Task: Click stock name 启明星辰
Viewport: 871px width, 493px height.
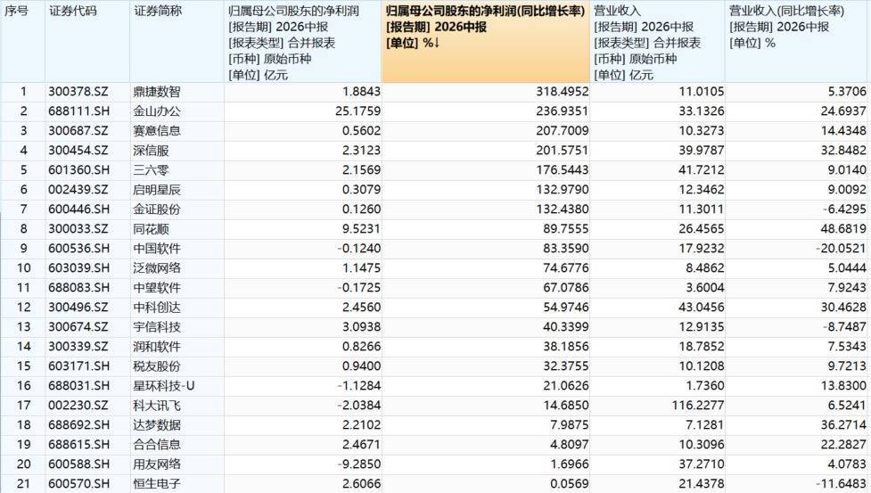Action: 157,190
